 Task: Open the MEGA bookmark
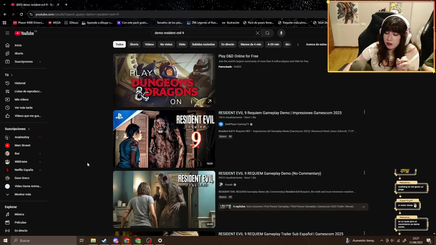54,23
